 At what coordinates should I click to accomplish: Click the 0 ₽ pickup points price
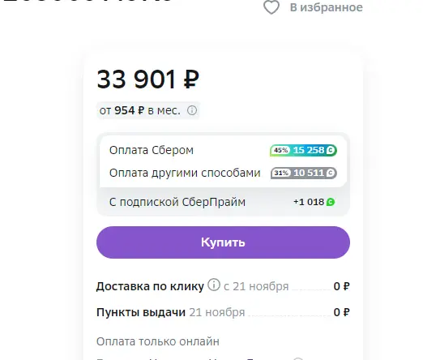click(x=341, y=312)
